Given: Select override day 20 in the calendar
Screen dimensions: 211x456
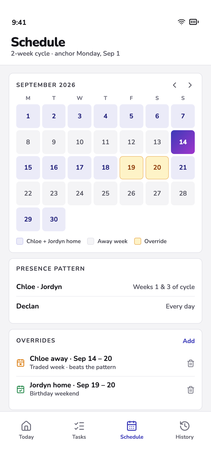Looking at the screenshot, I should tap(157, 167).
